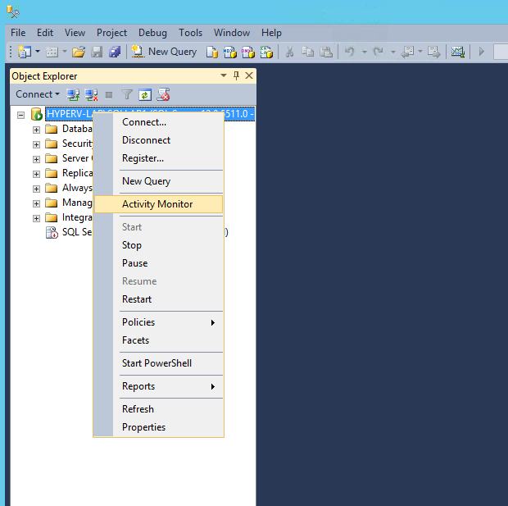Collapse the HYPERV-LAB server node

[x=20, y=115]
